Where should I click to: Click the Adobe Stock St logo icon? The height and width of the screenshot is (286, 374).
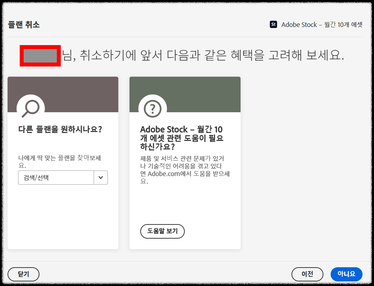(273, 24)
